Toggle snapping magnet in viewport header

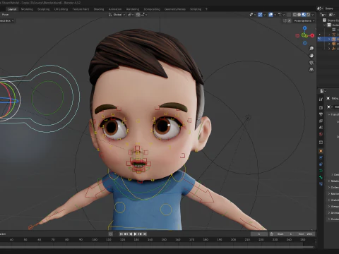click(x=138, y=15)
